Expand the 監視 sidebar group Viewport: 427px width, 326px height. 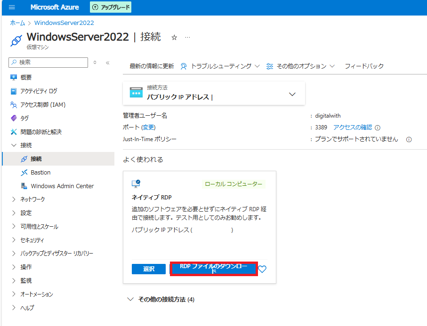(x=14, y=280)
